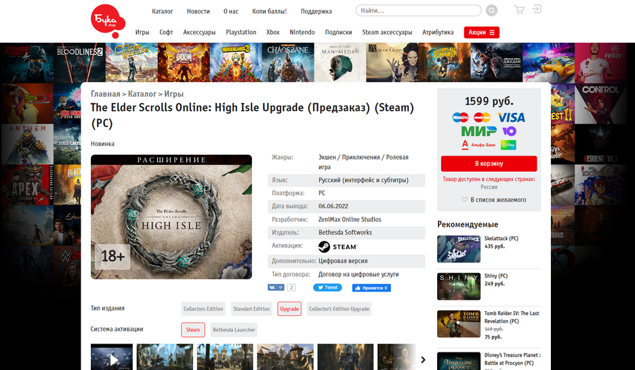Go to the Игры category
This screenshot has width=635, height=370.
142,32
